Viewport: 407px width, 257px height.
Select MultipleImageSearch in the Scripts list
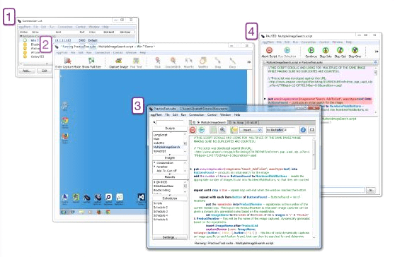pyautogui.click(x=166, y=147)
